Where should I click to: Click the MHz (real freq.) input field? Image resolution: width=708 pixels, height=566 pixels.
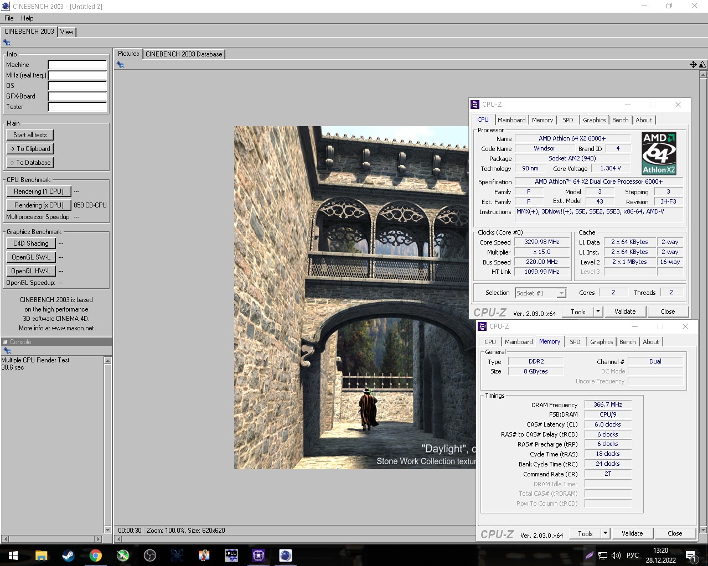point(77,75)
